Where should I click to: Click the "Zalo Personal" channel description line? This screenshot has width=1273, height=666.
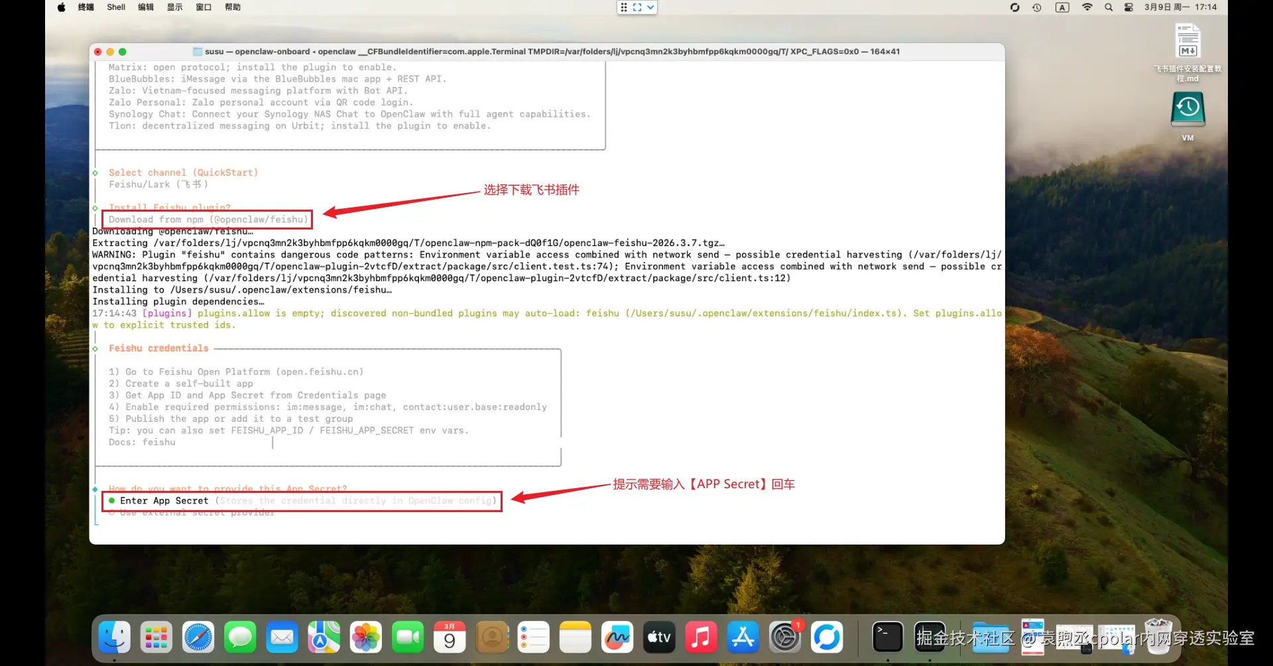point(261,103)
